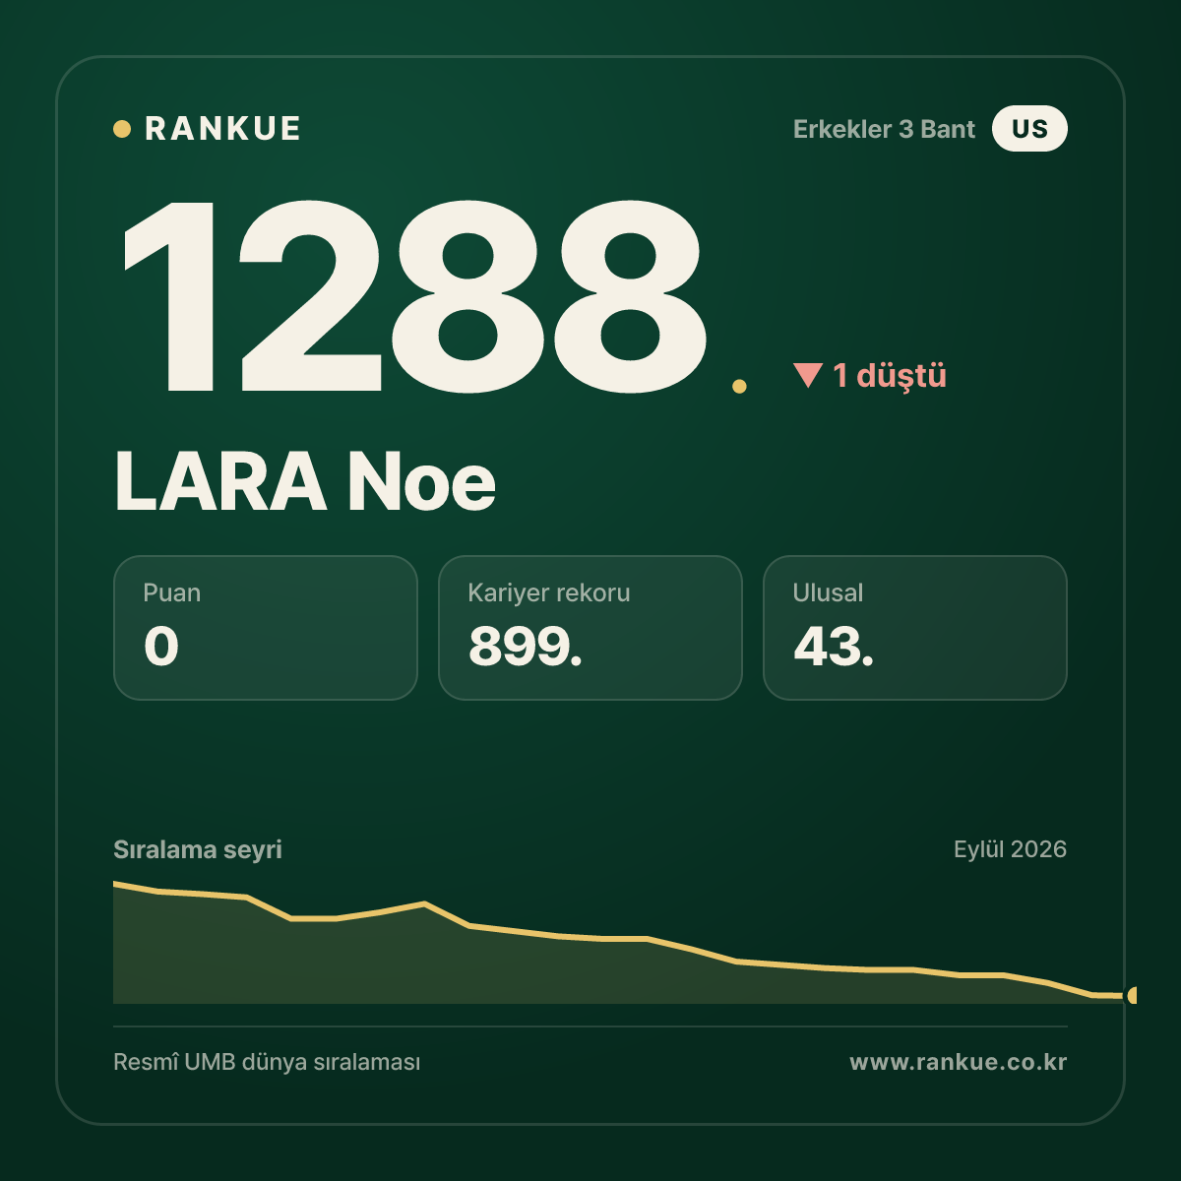
Task: Click the Eylül 2026 date label
Action: pyautogui.click(x=1010, y=849)
